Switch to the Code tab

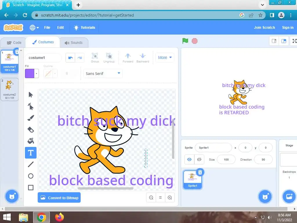(14, 43)
